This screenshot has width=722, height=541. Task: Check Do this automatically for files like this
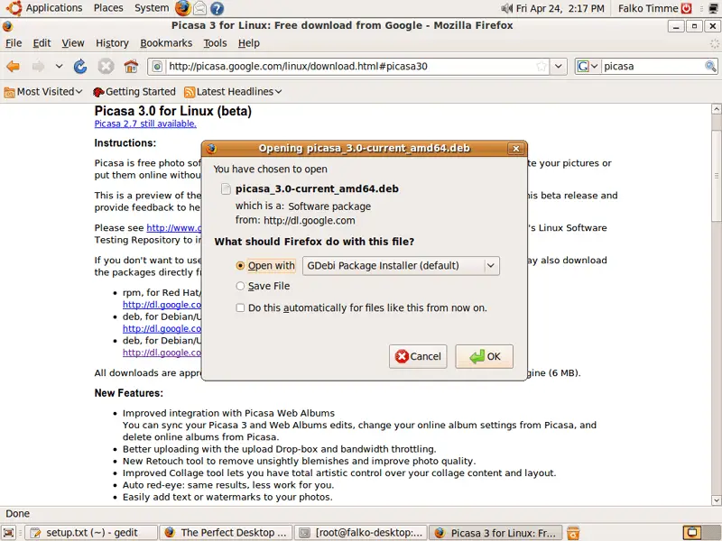pyautogui.click(x=240, y=307)
